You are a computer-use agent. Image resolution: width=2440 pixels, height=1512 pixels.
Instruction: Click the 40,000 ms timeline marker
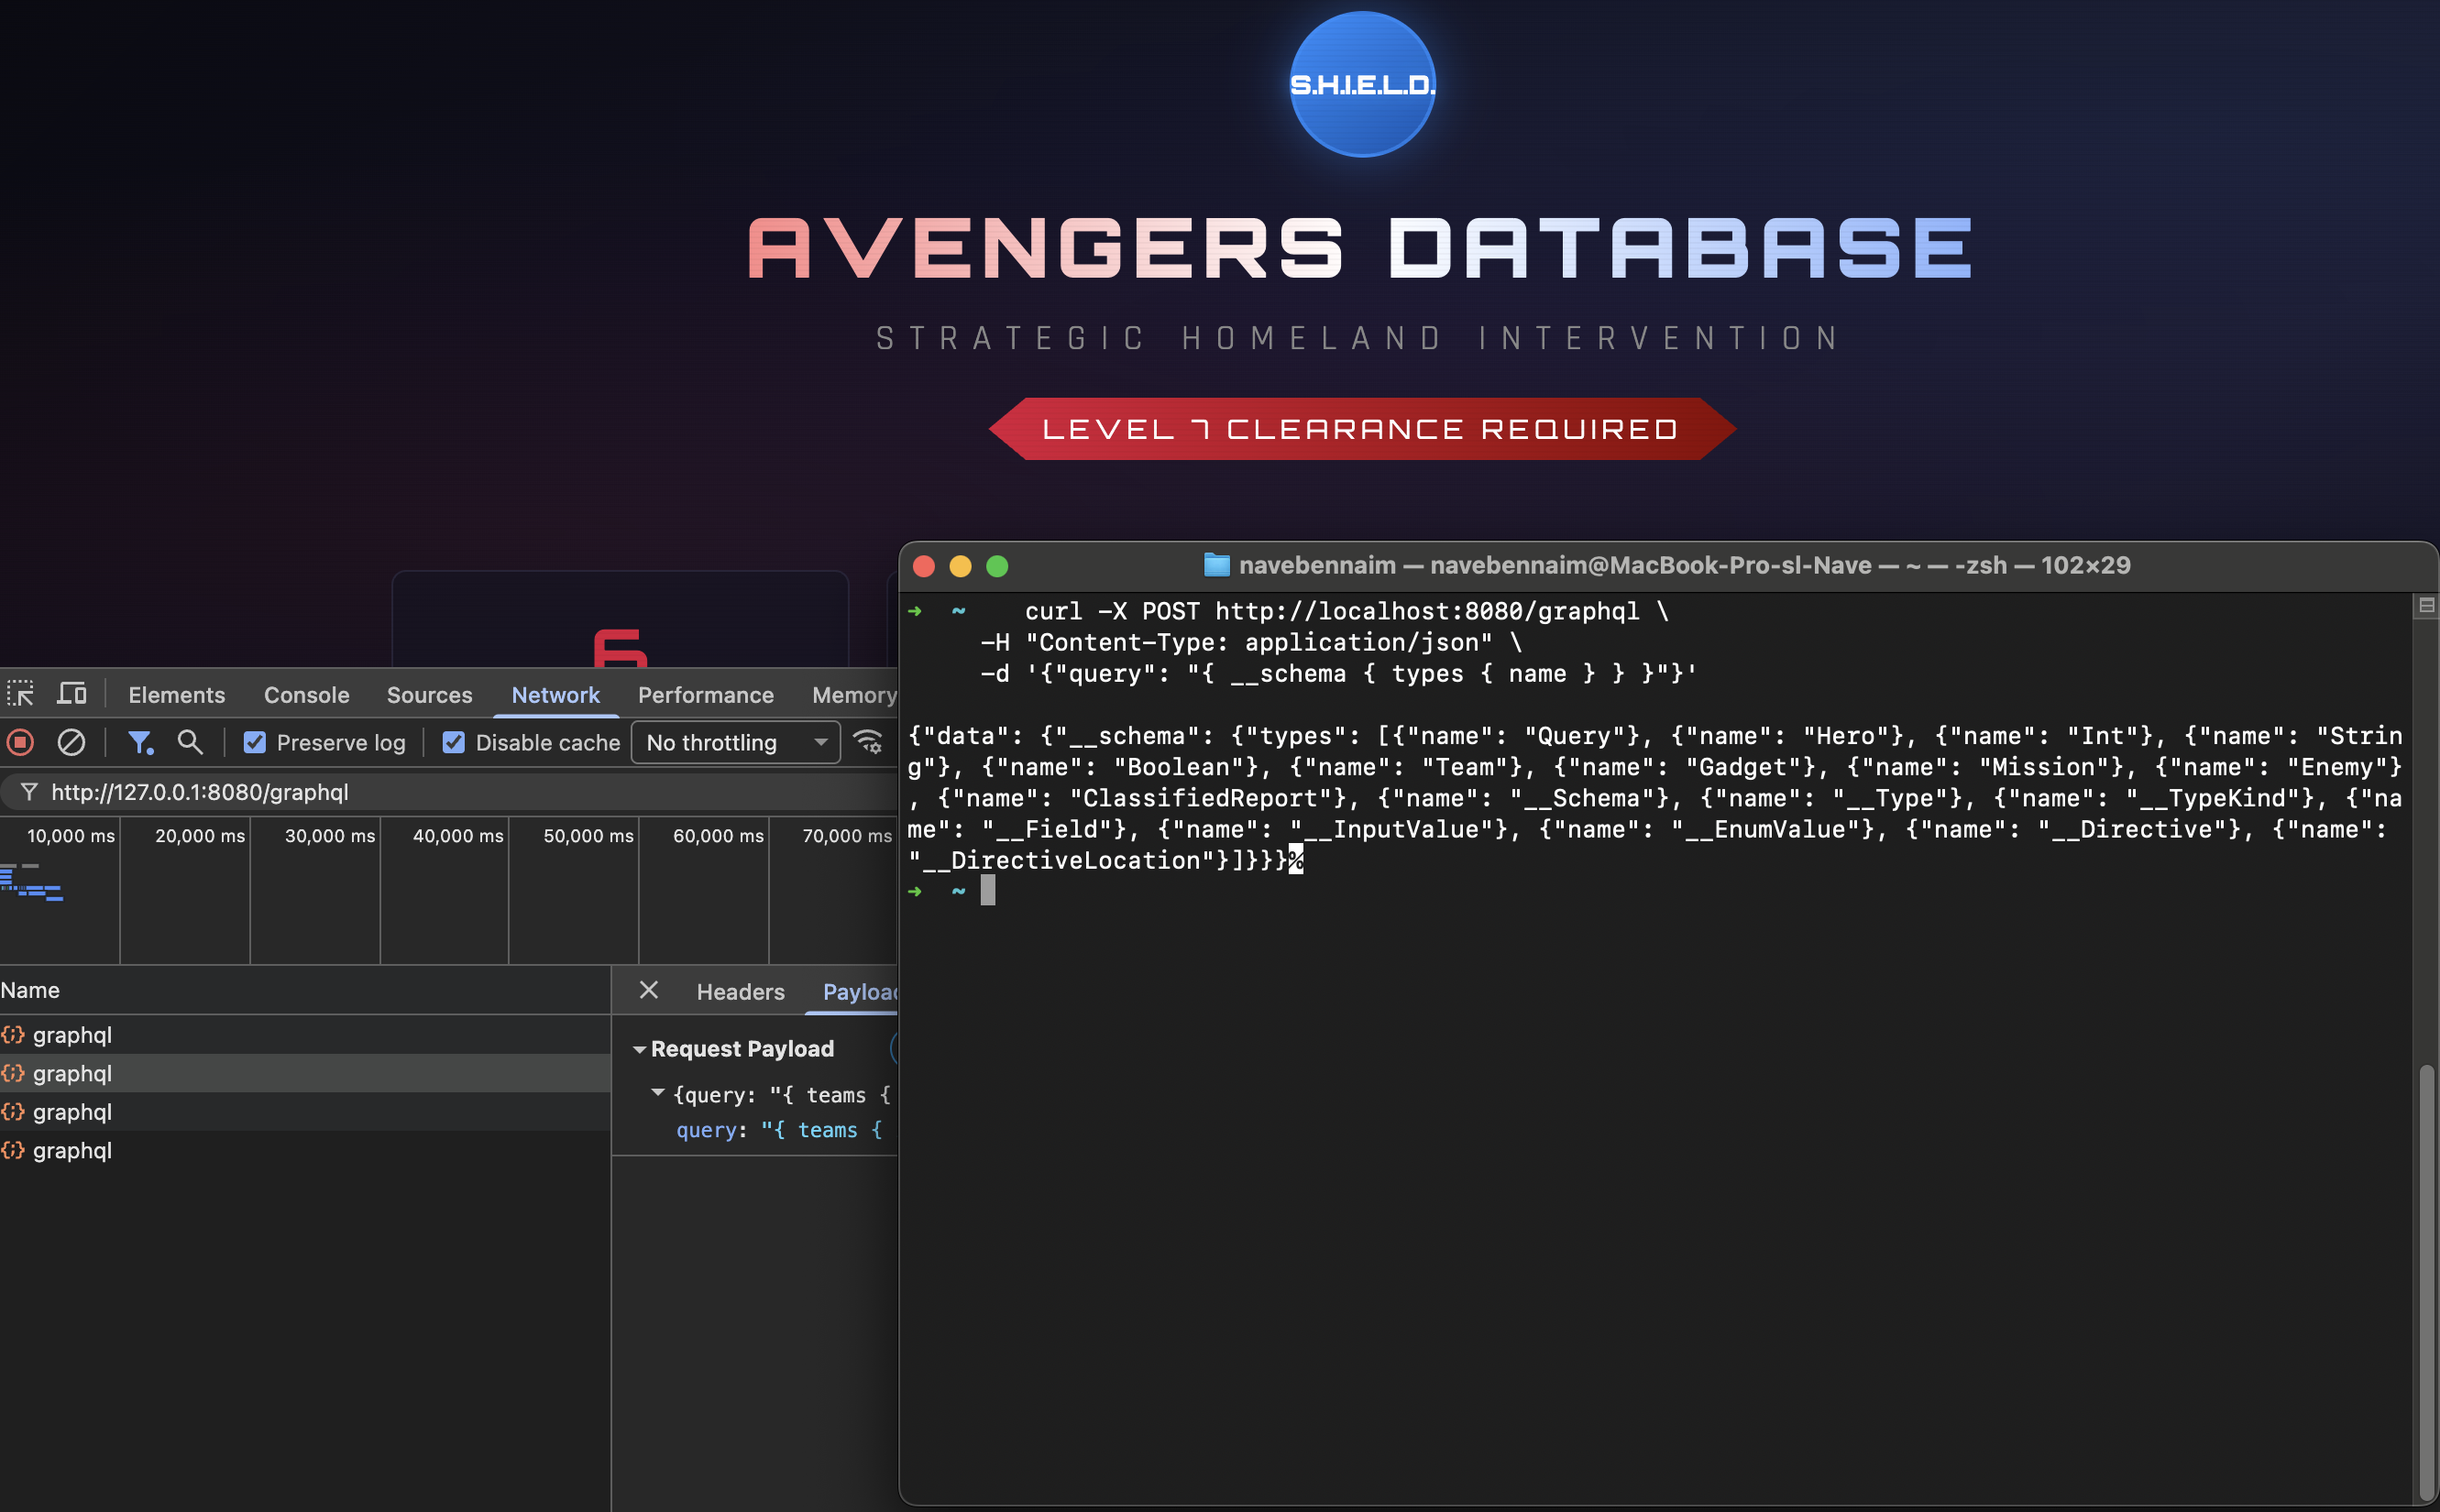point(457,836)
